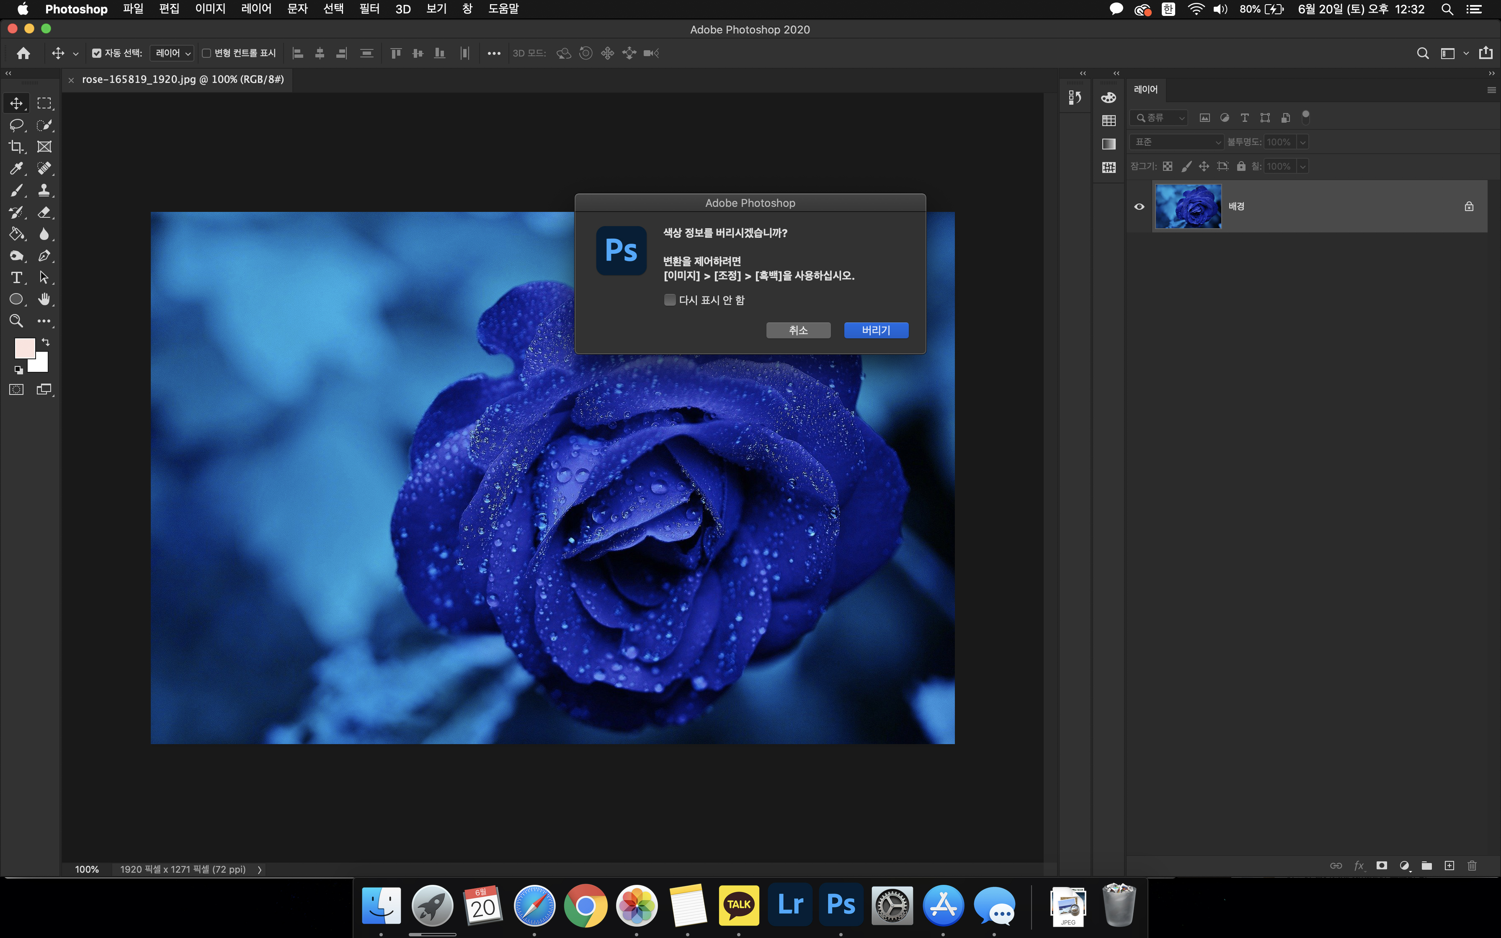Open the 레이어 auto-select dropdown
This screenshot has width=1501, height=938.
tap(172, 53)
